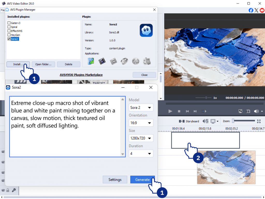Image resolution: width=265 pixels, height=199 pixels.
Task: Open full screen preview icon
Action: coord(240,111)
